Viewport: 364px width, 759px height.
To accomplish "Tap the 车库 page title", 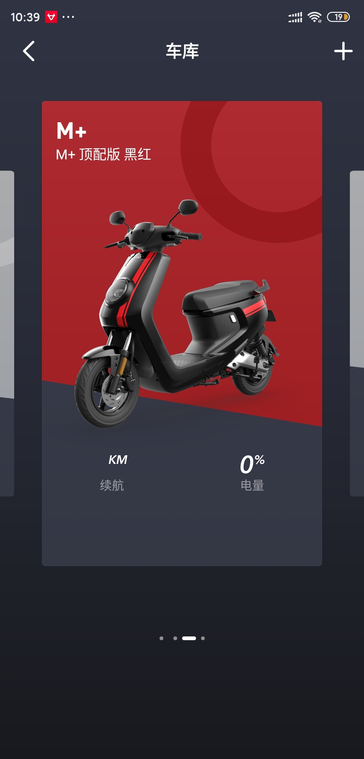I will pos(182,51).
